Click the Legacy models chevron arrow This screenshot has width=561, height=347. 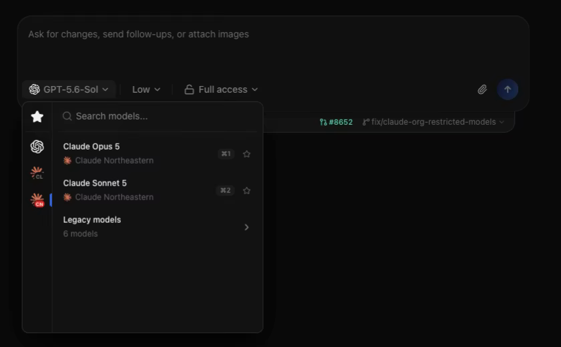[246, 228]
